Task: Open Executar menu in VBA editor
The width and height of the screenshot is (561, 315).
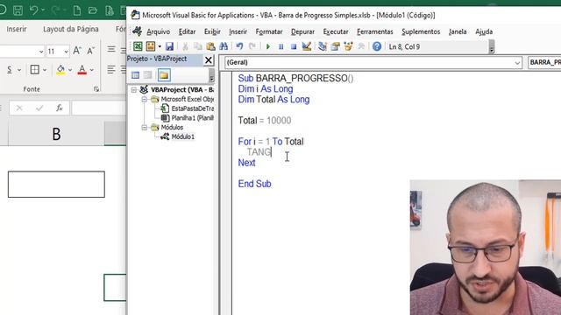Action: click(336, 31)
